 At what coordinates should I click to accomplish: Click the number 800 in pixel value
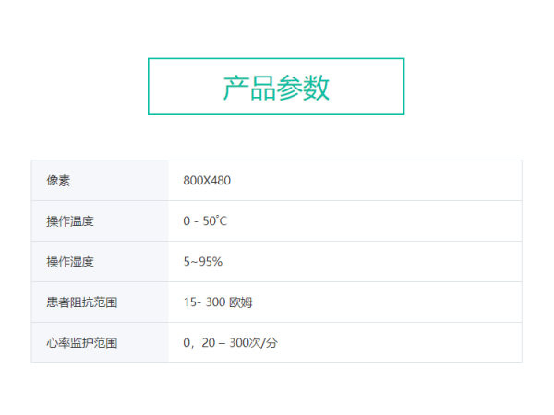[x=192, y=181]
